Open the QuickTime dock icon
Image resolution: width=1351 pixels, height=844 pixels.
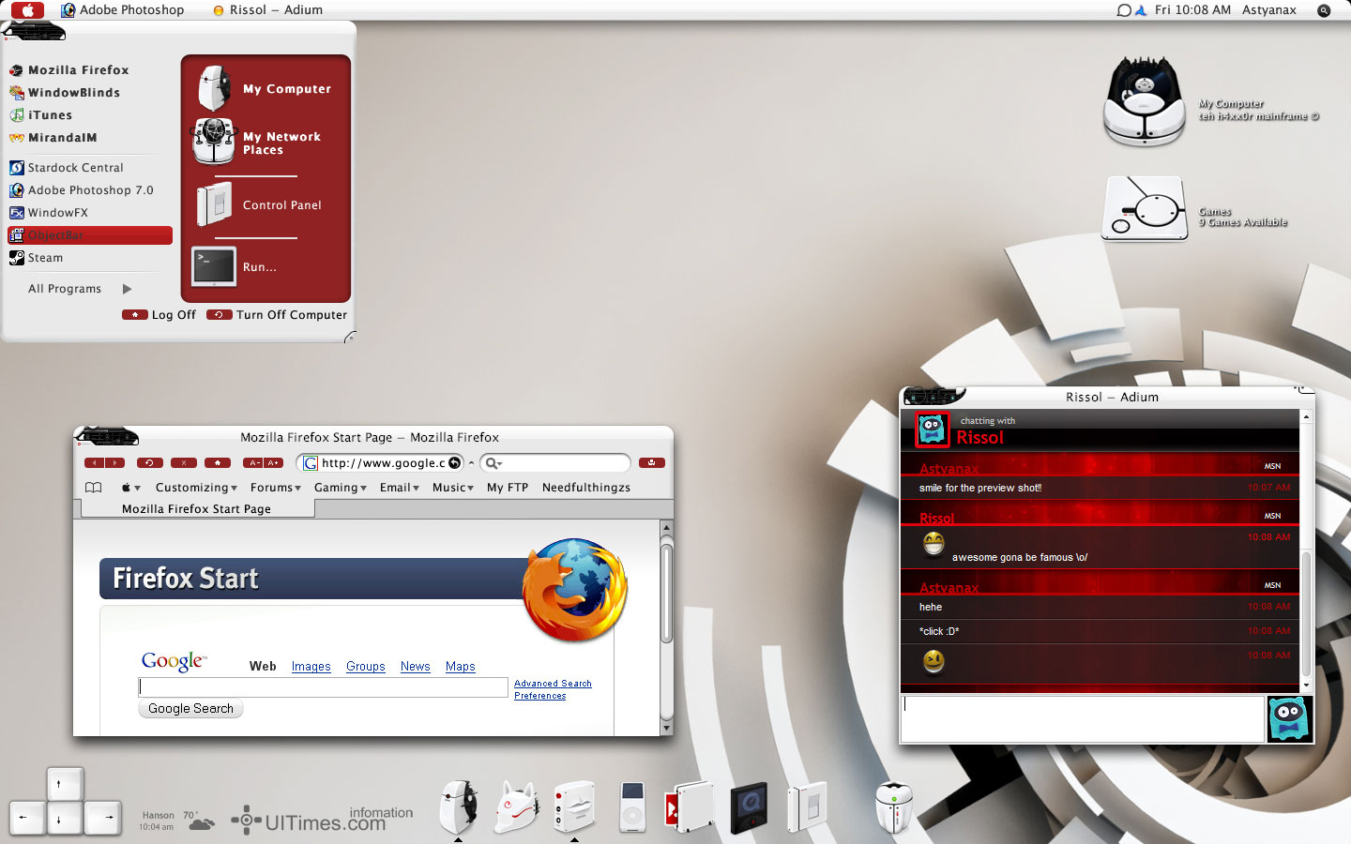click(x=749, y=807)
